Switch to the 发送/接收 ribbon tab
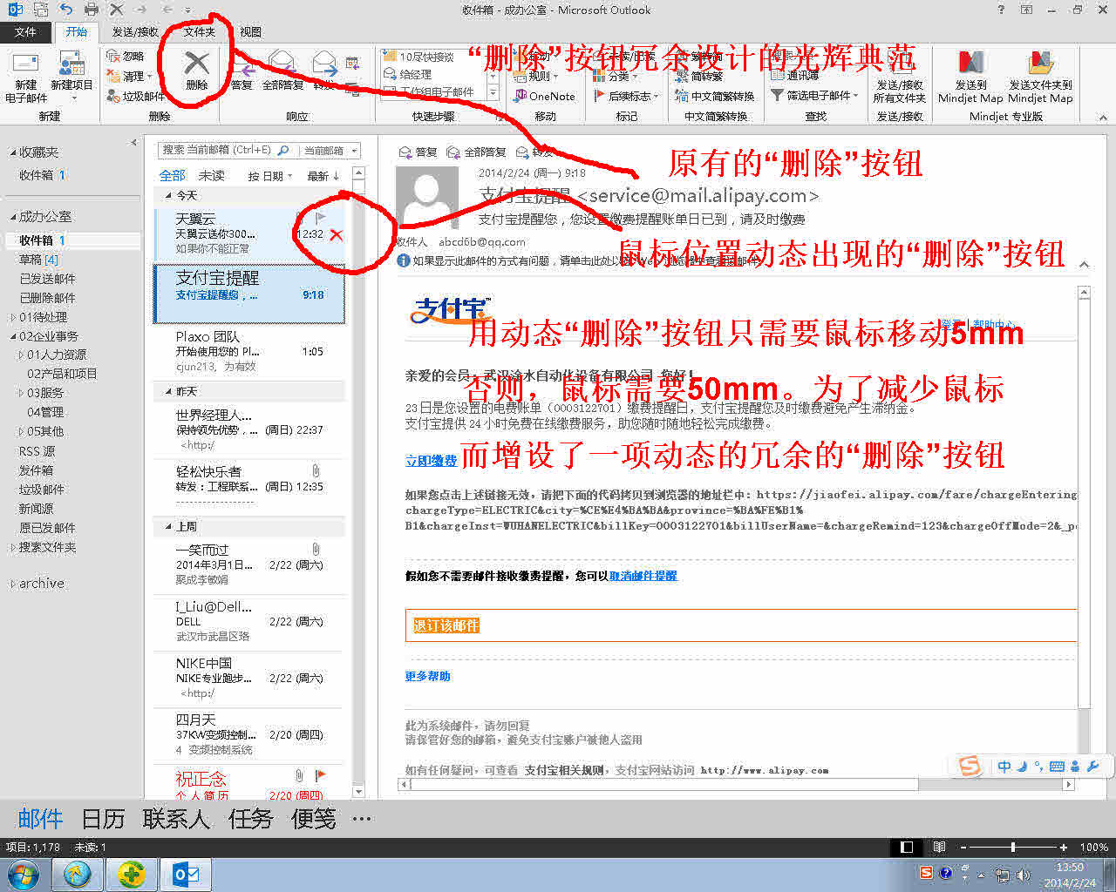Screen dimensions: 1116x892 coord(135,32)
